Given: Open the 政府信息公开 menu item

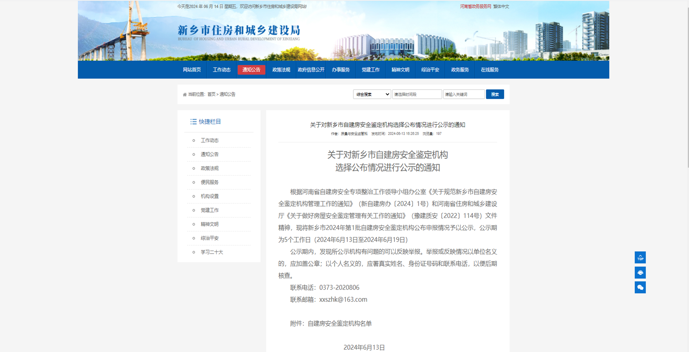Looking at the screenshot, I should coord(311,69).
